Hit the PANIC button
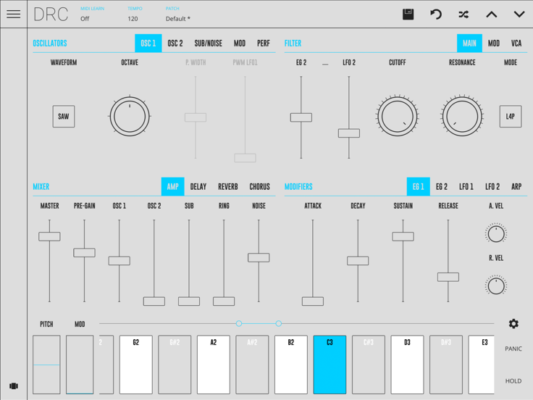This screenshot has width=533, height=400. pyautogui.click(x=513, y=349)
